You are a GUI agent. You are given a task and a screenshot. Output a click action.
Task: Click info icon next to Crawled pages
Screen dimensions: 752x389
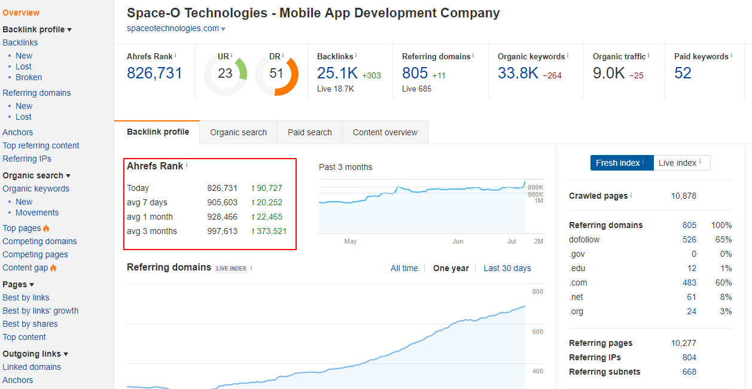(631, 195)
